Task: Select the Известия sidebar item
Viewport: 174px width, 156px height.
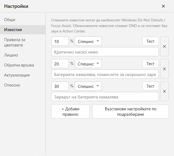Action: [x=23, y=30]
